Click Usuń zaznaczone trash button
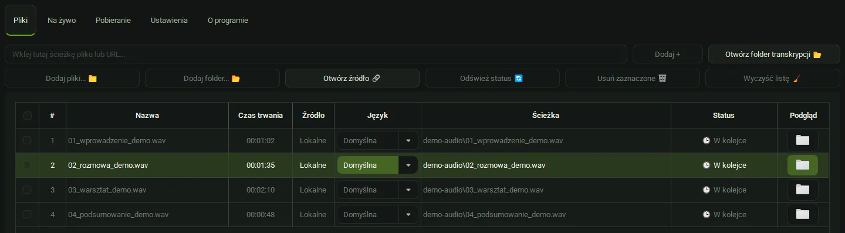The width and height of the screenshot is (845, 233). click(x=632, y=78)
